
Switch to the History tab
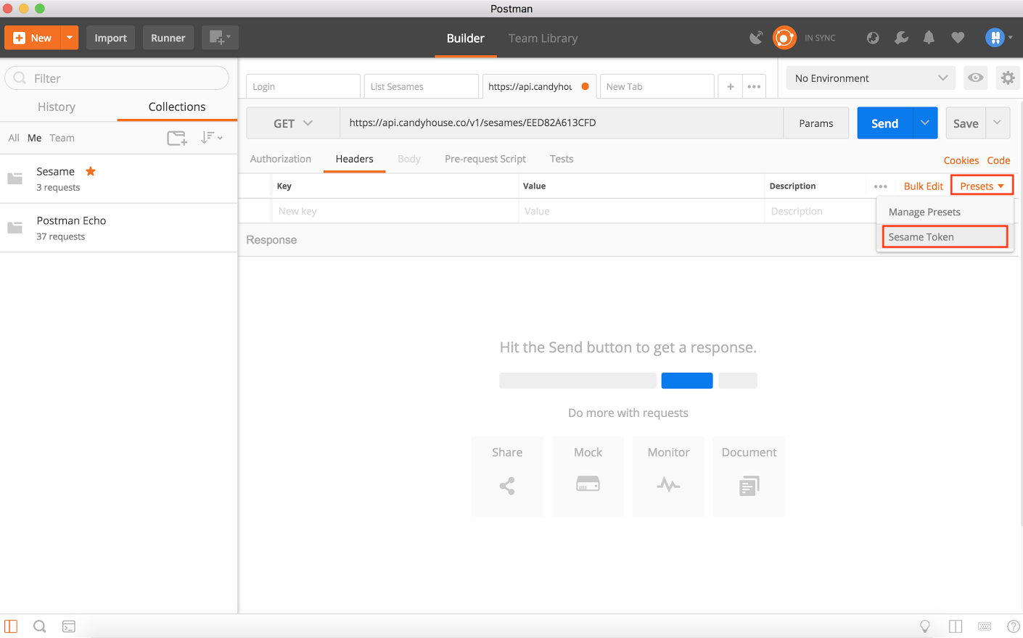click(x=57, y=107)
